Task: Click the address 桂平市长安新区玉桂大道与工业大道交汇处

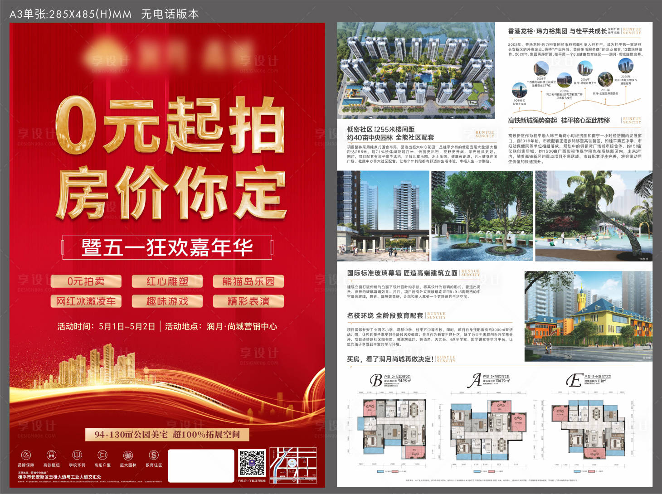Action: point(59,477)
